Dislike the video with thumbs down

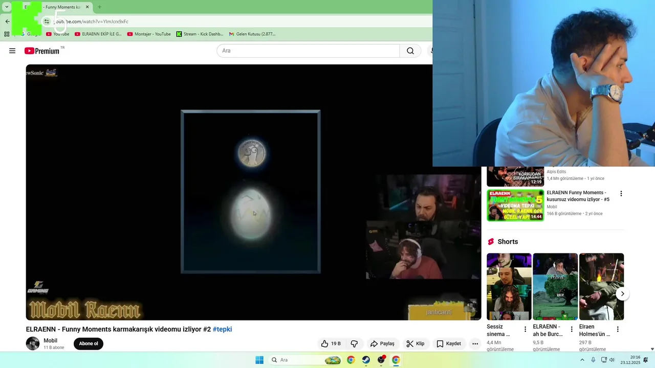(354, 343)
